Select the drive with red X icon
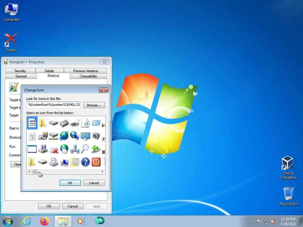Image resolution: width=303 pixels, height=227 pixels. coord(54,150)
